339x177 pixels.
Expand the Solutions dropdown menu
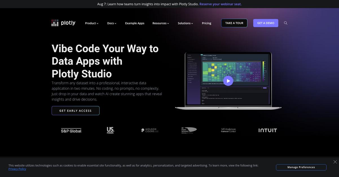coord(185,23)
